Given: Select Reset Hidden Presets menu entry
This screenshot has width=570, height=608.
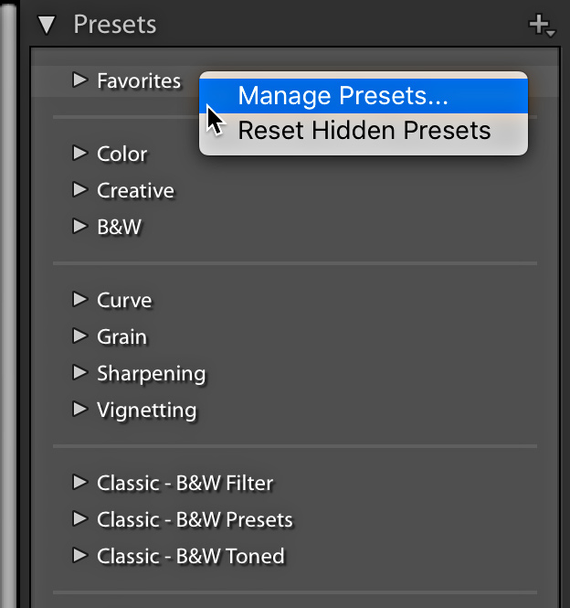Looking at the screenshot, I should pyautogui.click(x=364, y=131).
